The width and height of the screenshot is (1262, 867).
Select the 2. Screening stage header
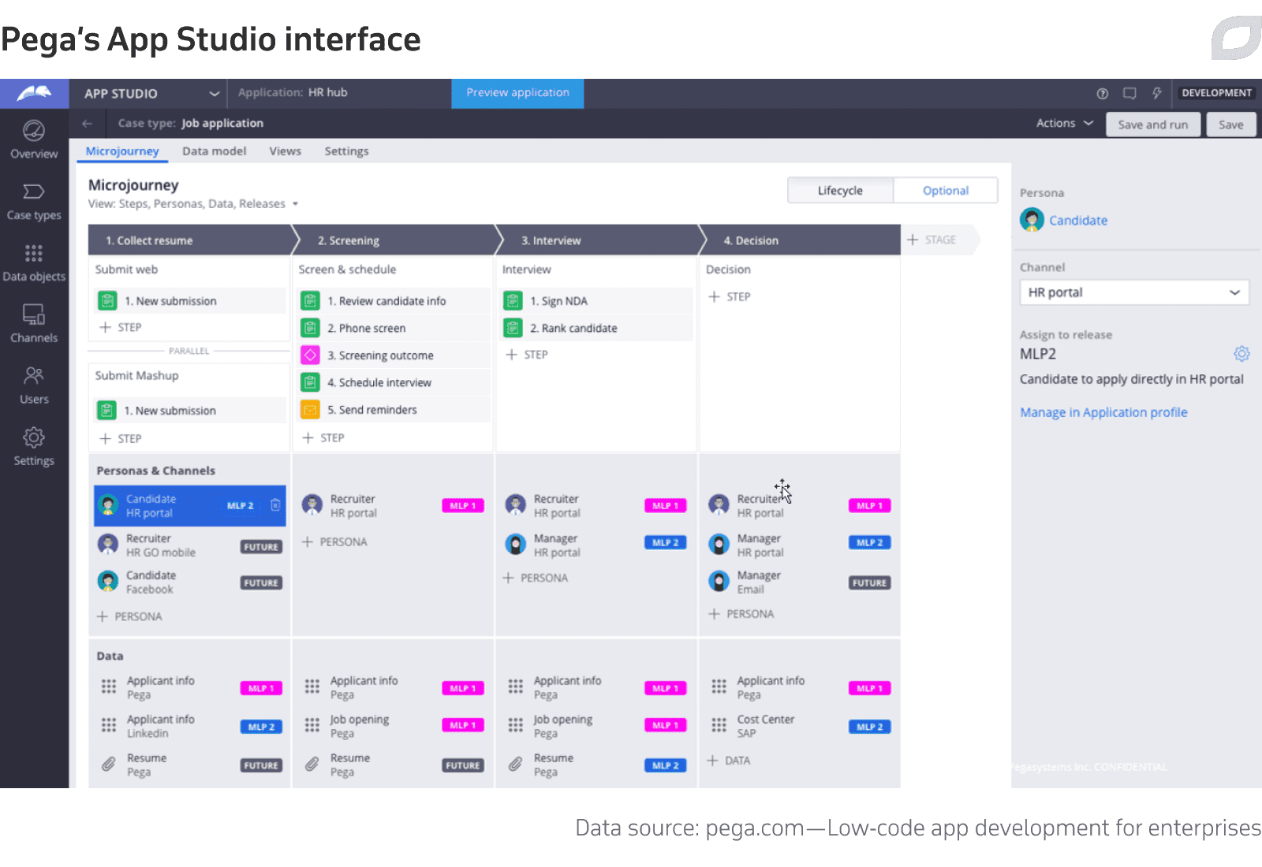coord(394,240)
